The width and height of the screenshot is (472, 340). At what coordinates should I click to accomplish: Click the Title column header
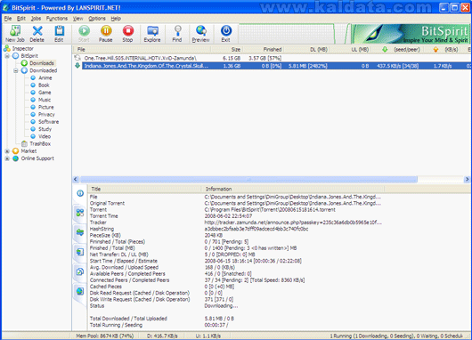point(144,189)
